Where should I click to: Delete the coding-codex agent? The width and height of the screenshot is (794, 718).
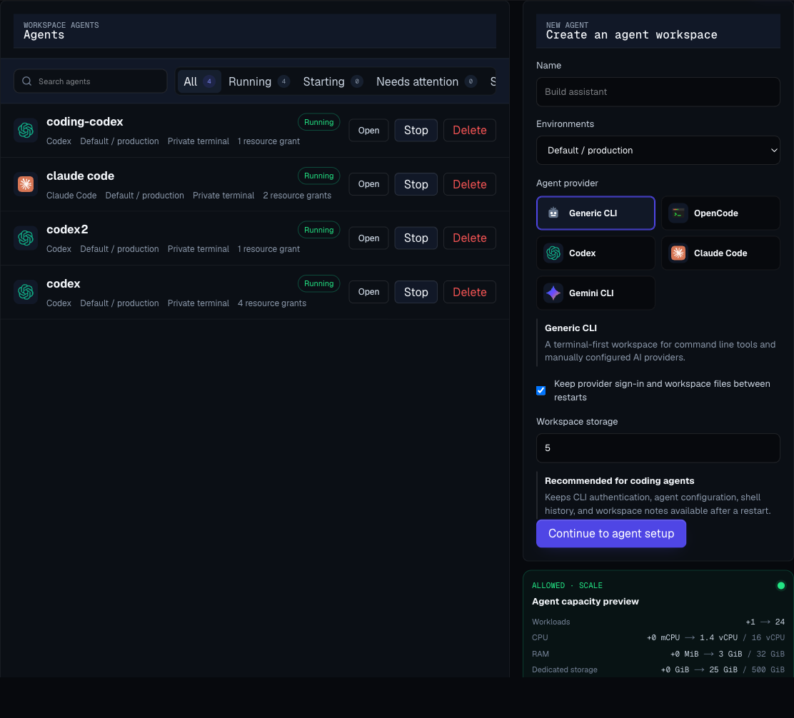tap(469, 130)
